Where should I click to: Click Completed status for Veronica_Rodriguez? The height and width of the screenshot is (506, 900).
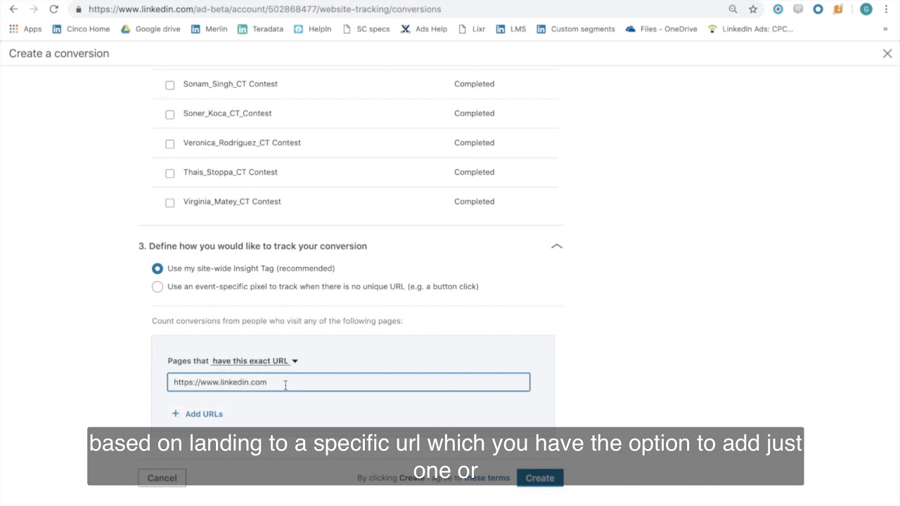[474, 143]
